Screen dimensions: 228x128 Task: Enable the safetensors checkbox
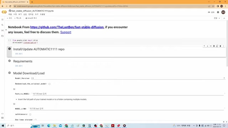[x=30, y=114]
